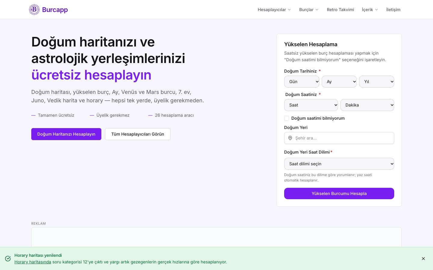Click Horary haritası yenilendi notification title
This screenshot has width=433, height=270.
[x=38, y=255]
